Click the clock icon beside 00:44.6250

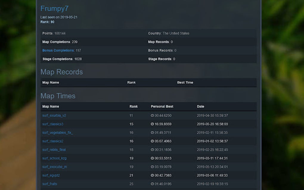pos(152,116)
